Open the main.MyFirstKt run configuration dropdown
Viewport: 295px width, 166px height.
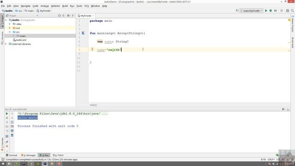[251, 11]
